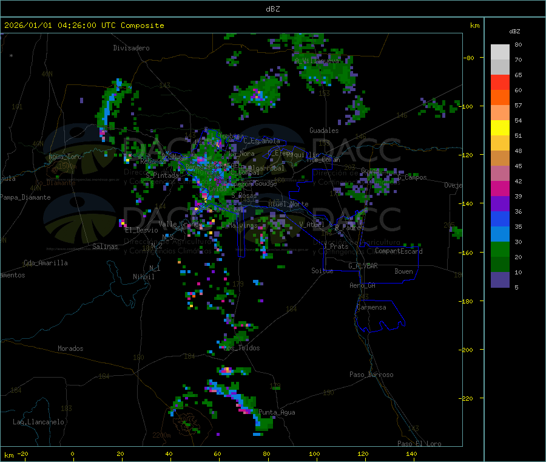This screenshot has width=546, height=462.
Task: Click the Bowen place label
Action: point(404,271)
